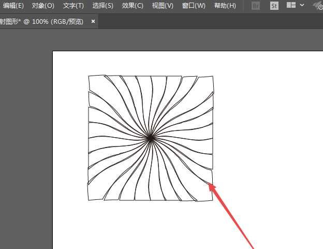Click the GPU performance icon at far right
This screenshot has height=249, width=323.
click(318, 6)
